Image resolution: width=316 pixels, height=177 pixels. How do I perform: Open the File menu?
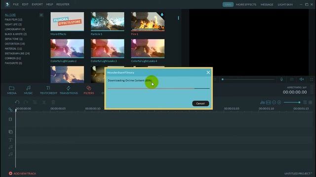[16, 4]
